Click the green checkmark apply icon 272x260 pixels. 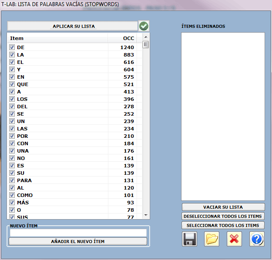pyautogui.click(x=144, y=26)
